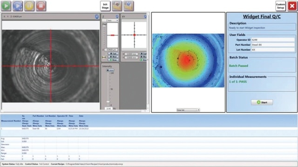Click the Range statistics row label
Image resolution: width=298 pixels, height=167 pixels.
(x=4, y=153)
